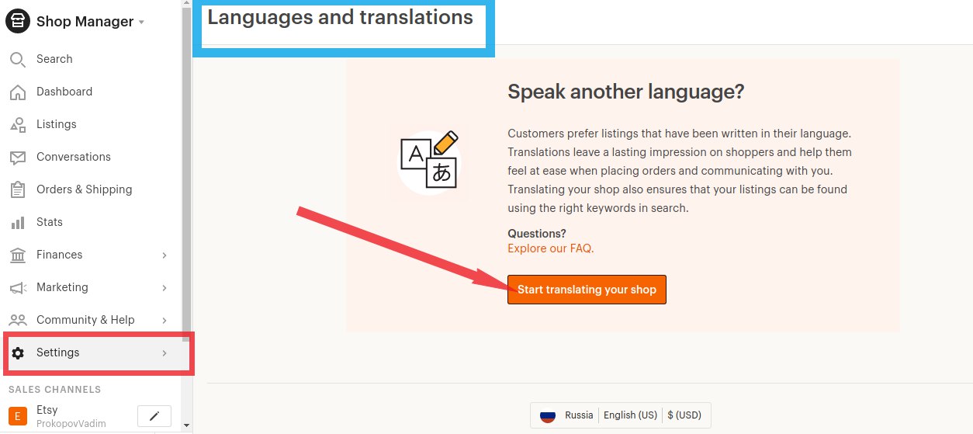Screen dimensions: 973x434
Task: Click the Marketing megaphone icon
Action: 18,288
